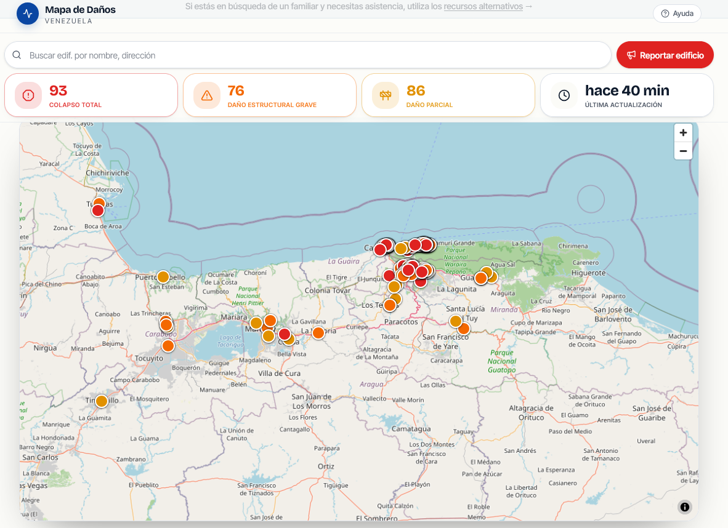Click the orange marker by San Francisco de Yare
The image size is (728, 528).
pyautogui.click(x=464, y=329)
